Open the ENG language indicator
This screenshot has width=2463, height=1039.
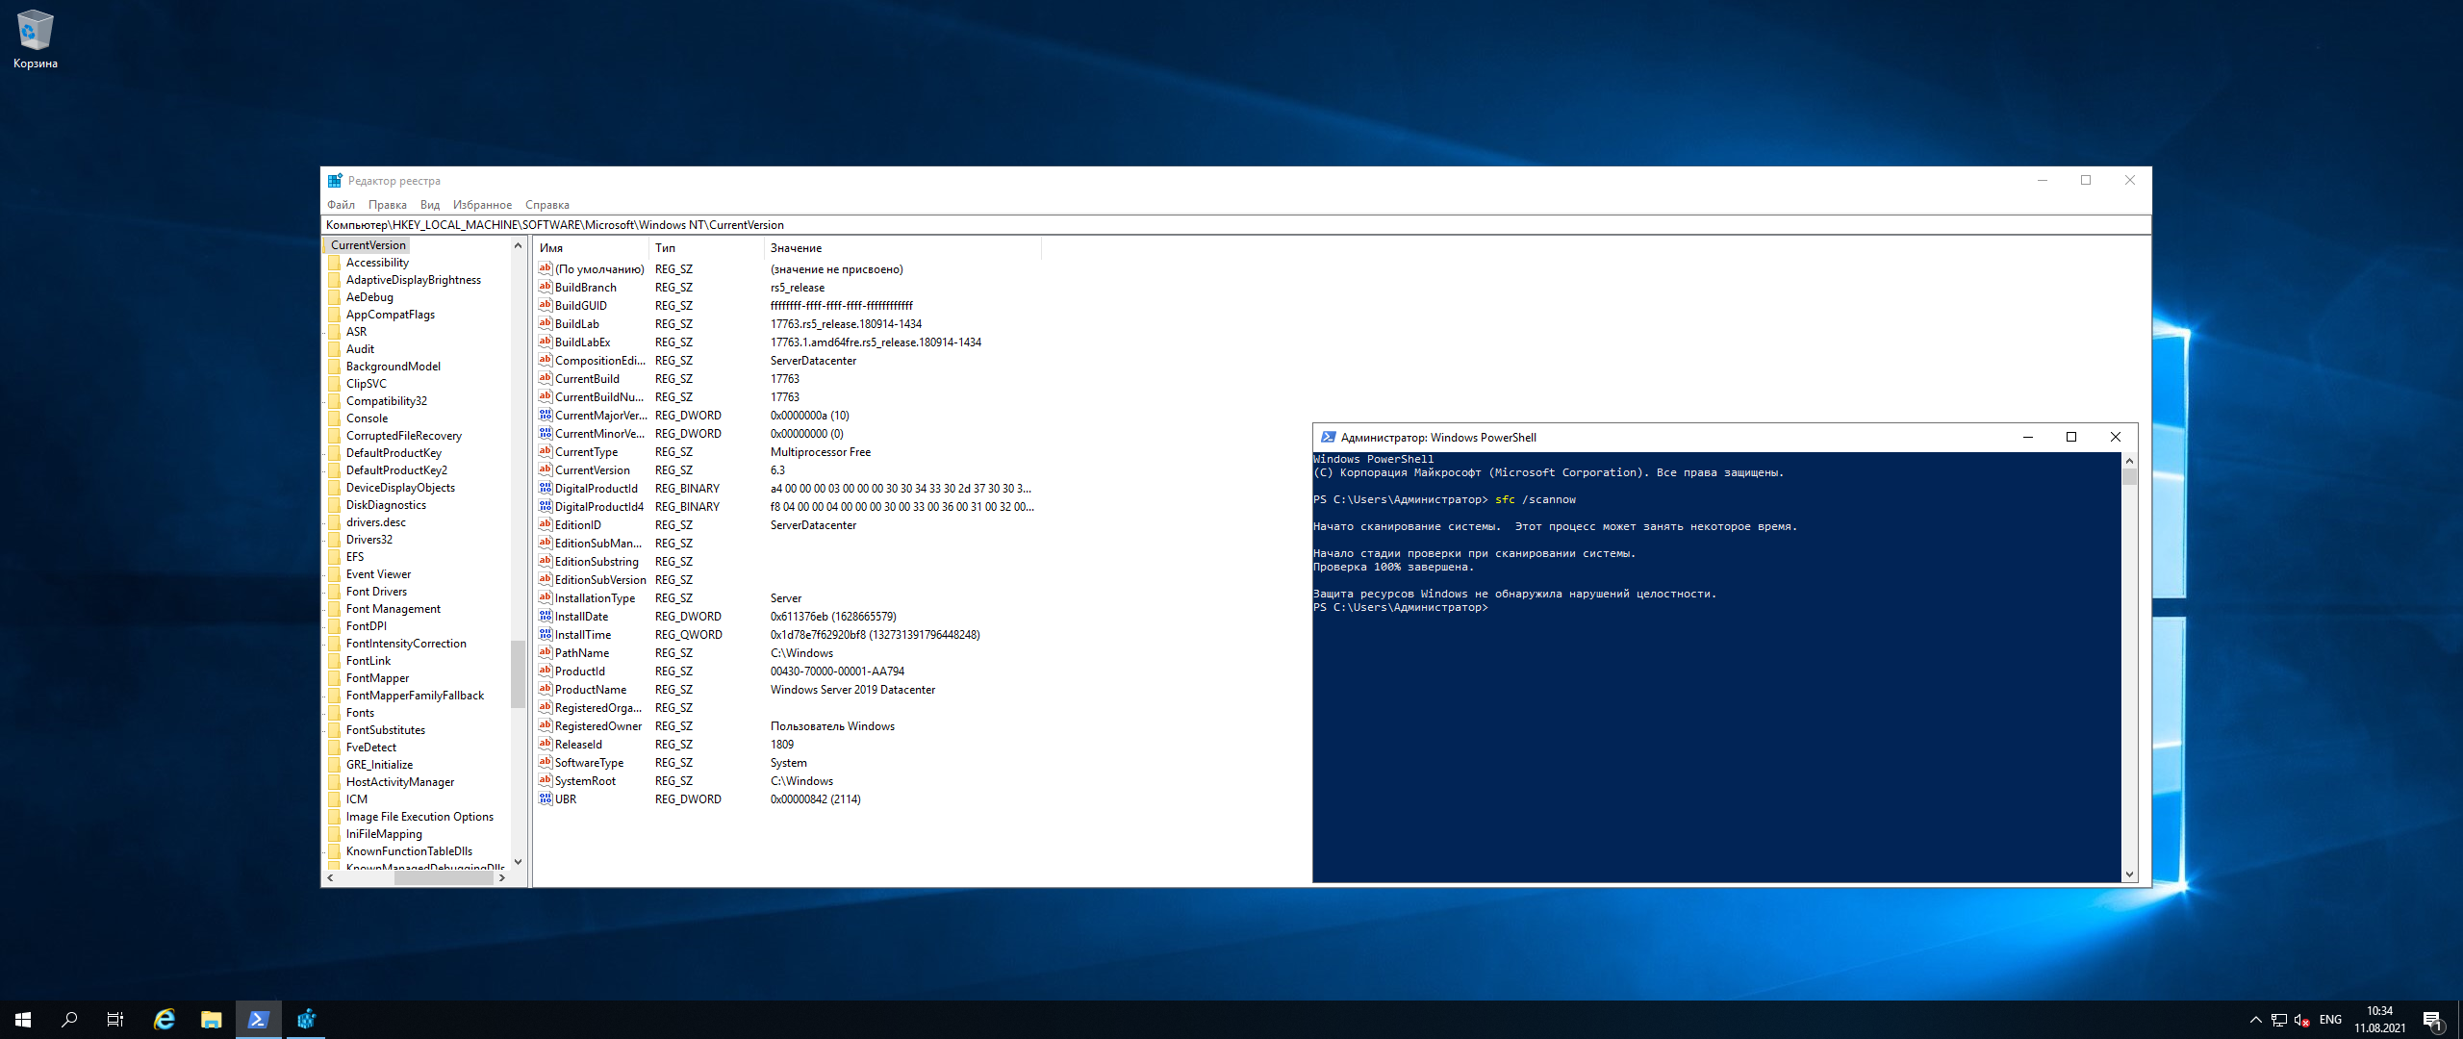(x=2330, y=1020)
